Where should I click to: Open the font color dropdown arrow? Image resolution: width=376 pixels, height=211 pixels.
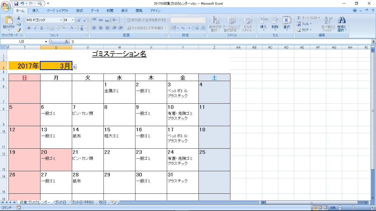pyautogui.click(x=76, y=28)
